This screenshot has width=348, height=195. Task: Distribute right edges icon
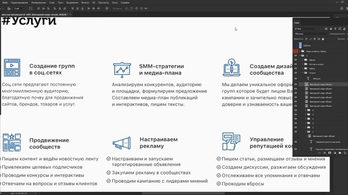98,9
